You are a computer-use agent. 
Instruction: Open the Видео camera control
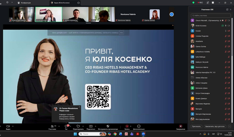click(x=8, y=127)
